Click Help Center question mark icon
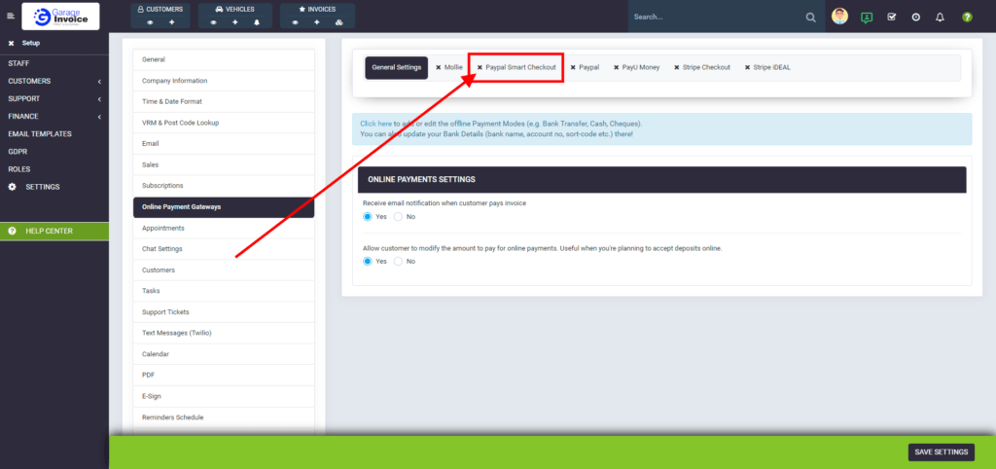This screenshot has height=469, width=996. pos(12,231)
